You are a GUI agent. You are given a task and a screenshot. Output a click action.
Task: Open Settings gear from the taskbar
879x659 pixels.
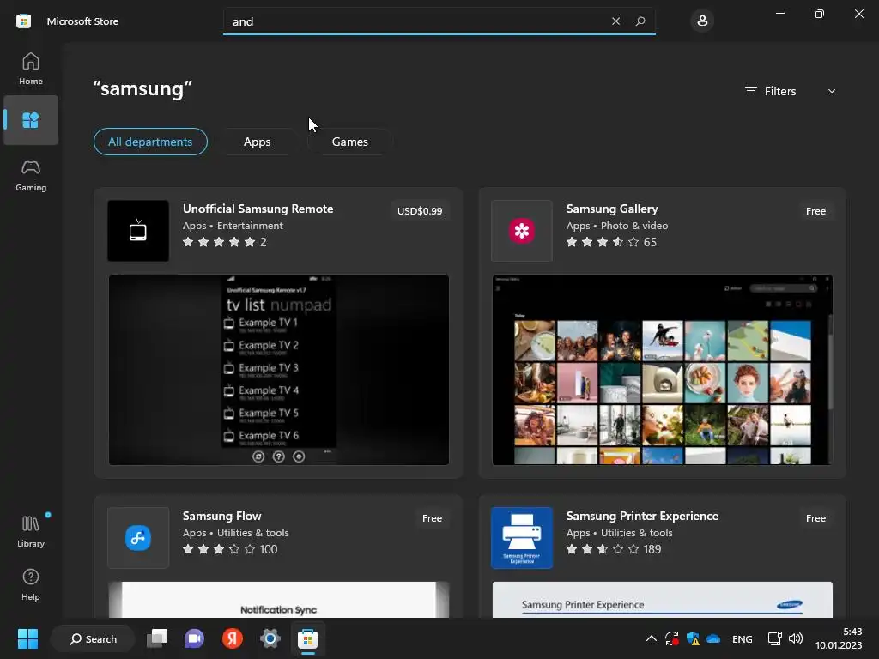[270, 638]
